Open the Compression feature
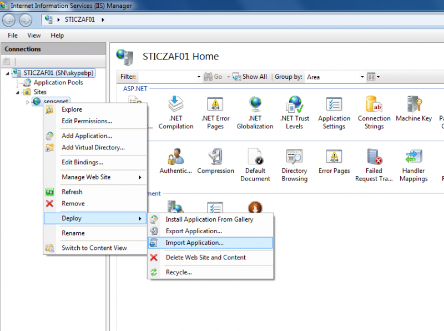 click(x=215, y=161)
